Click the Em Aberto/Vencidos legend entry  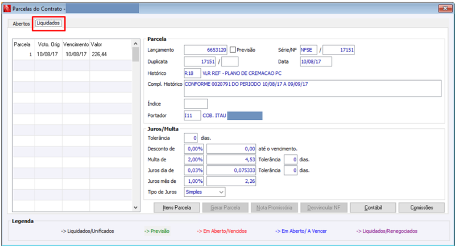[222, 231]
